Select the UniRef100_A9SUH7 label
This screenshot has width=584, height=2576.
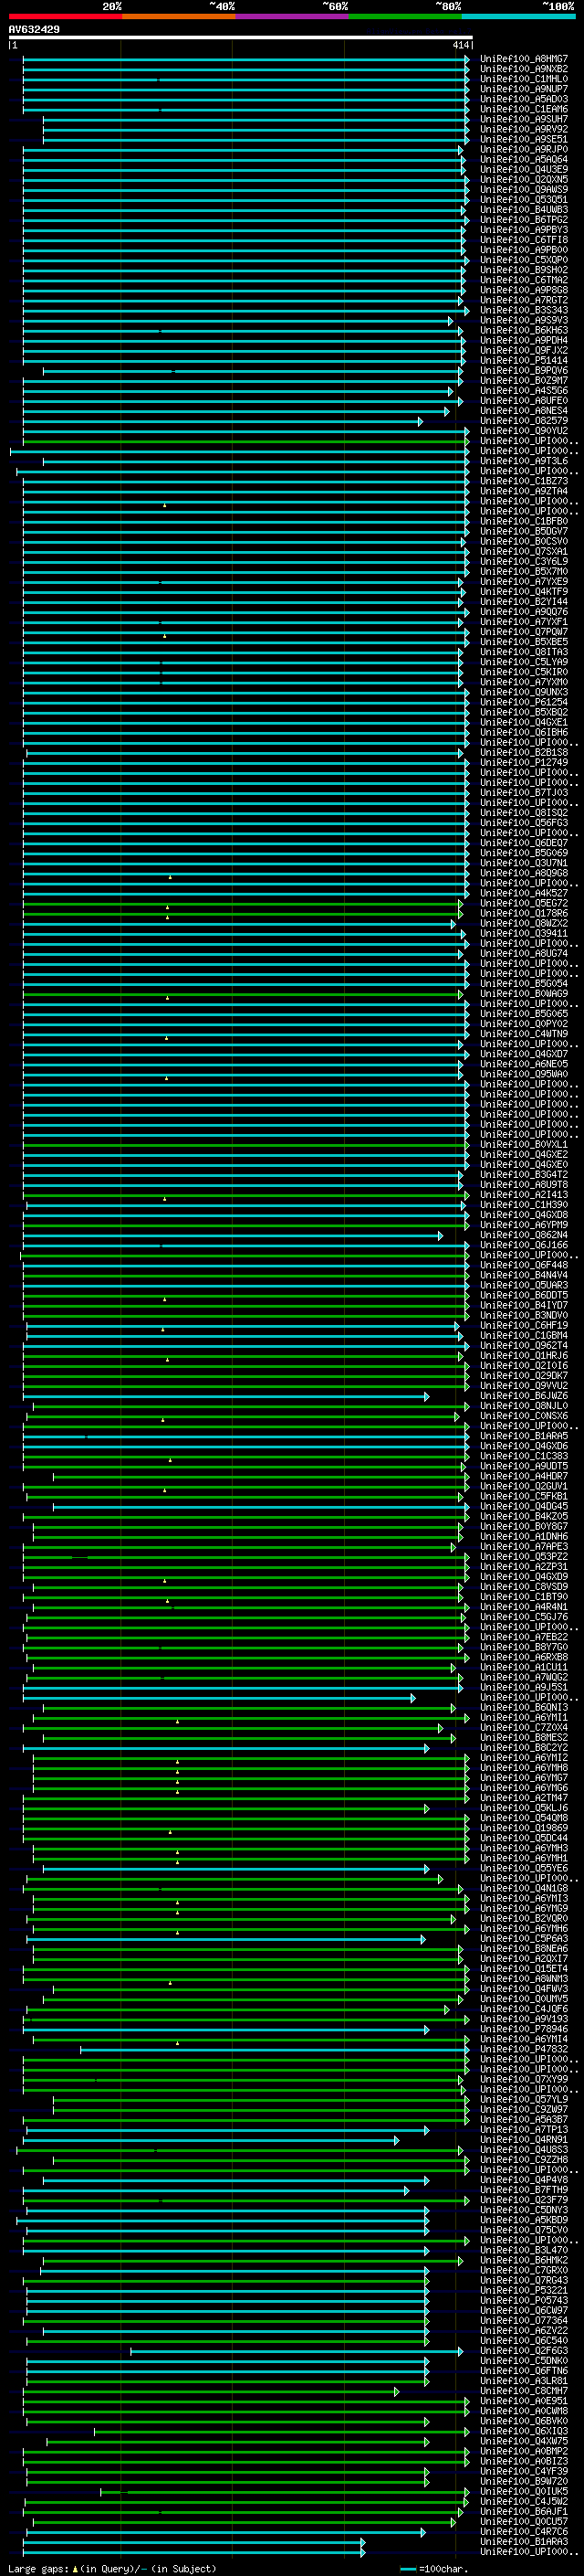[524, 119]
